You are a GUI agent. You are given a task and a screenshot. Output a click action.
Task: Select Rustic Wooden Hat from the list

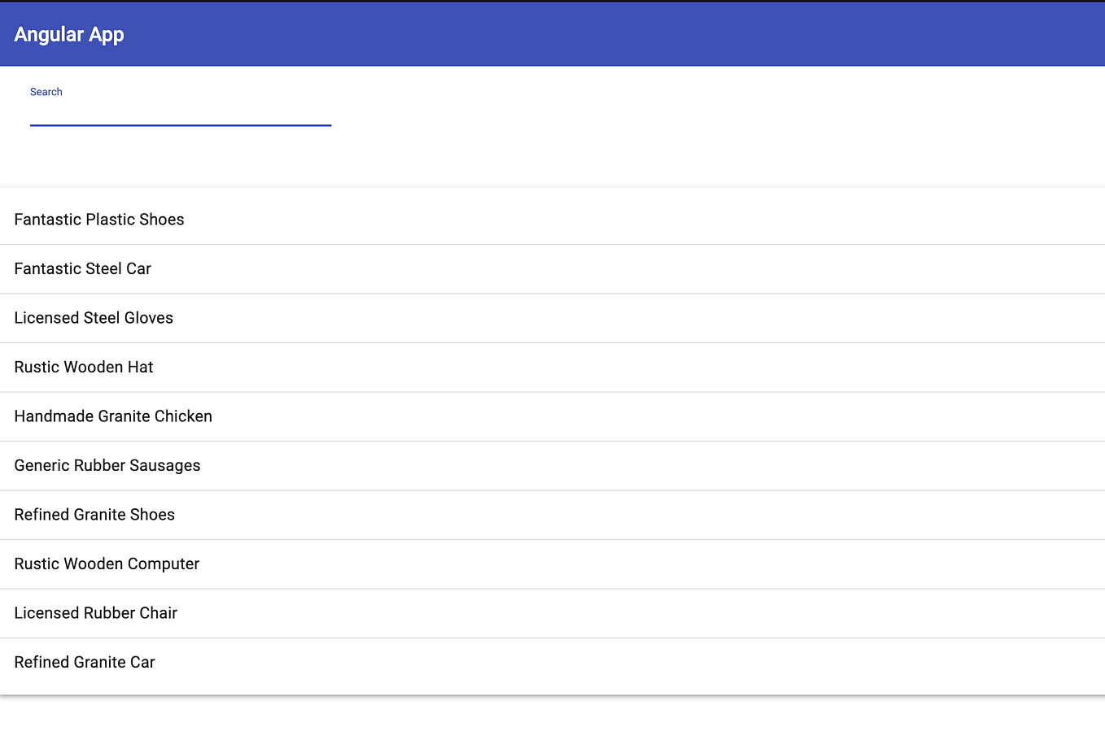point(84,367)
